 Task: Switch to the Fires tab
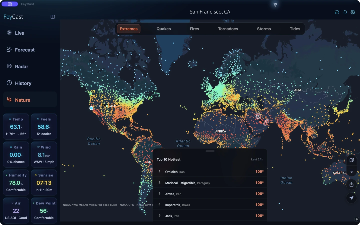[x=194, y=29]
